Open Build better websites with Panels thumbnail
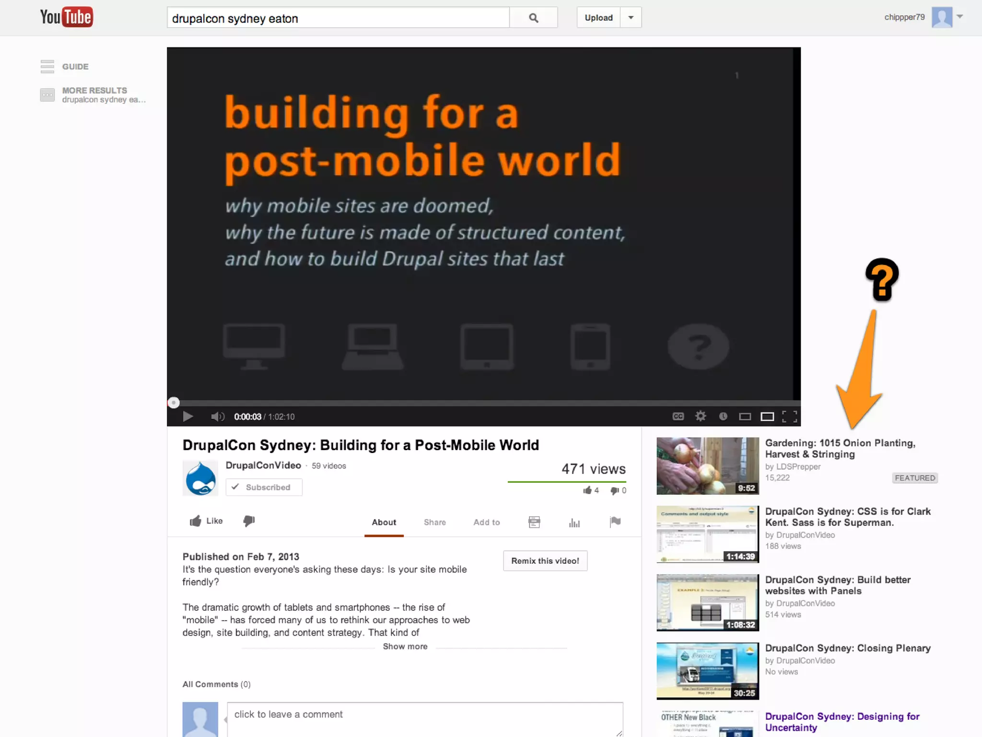 pos(708,603)
